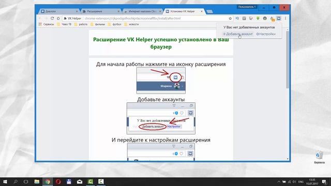Open the новости bookmark folder
This screenshot has height=186, width=331.
(131, 24)
